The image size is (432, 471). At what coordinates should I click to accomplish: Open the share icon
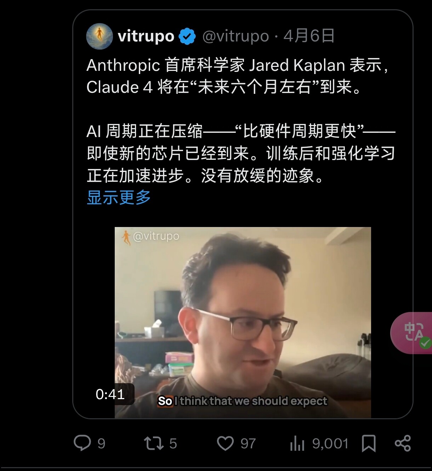click(x=403, y=443)
